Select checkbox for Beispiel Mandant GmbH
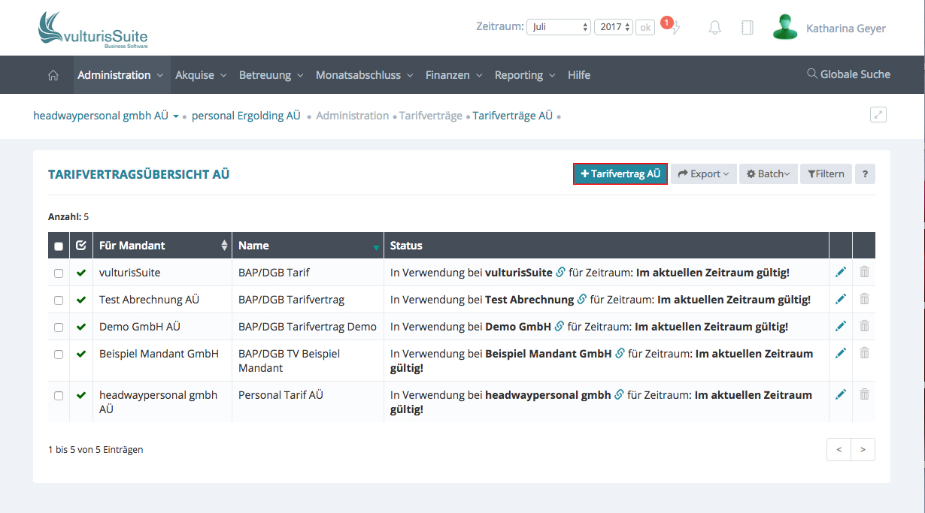This screenshot has width=925, height=513. pos(59,354)
